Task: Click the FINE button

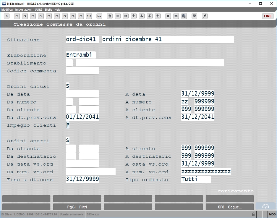Action: click(268, 16)
